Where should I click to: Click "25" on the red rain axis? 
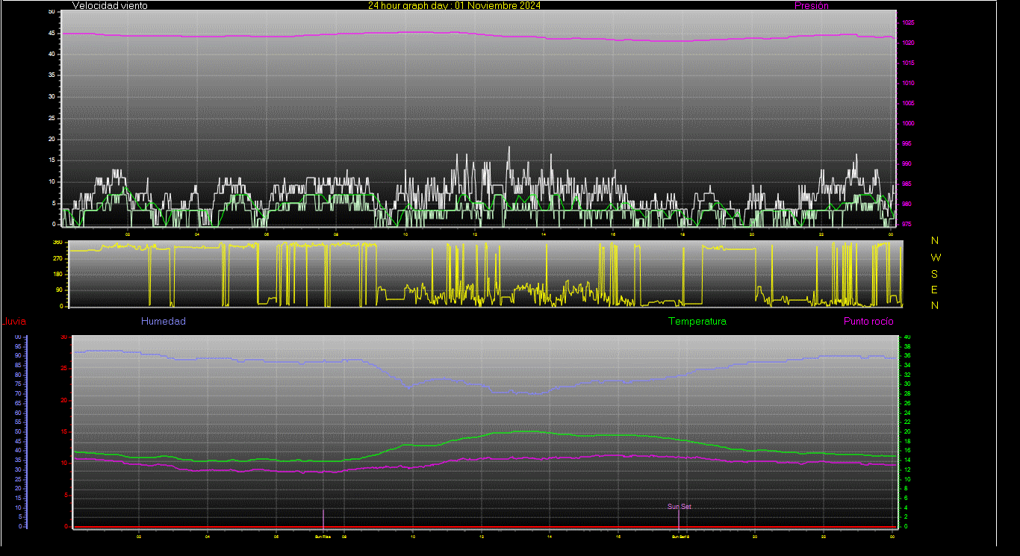65,369
